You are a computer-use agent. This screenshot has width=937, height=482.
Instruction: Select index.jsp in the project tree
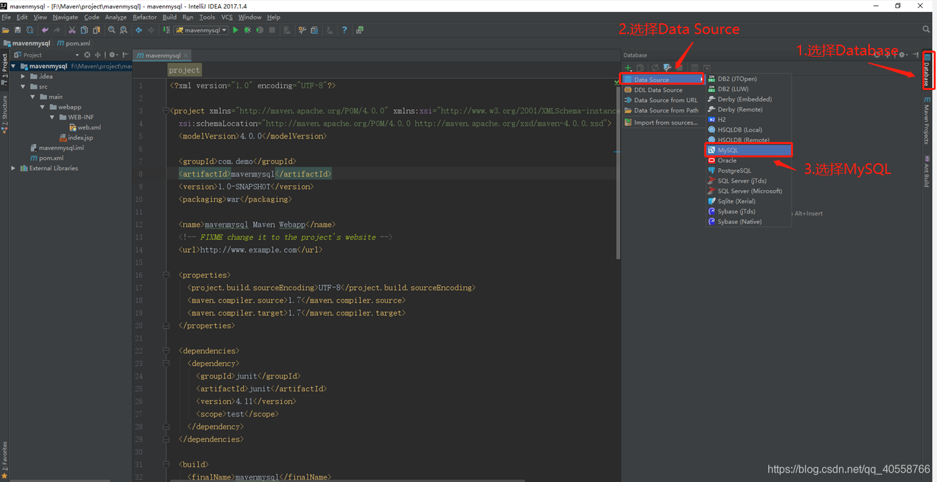pyautogui.click(x=76, y=137)
